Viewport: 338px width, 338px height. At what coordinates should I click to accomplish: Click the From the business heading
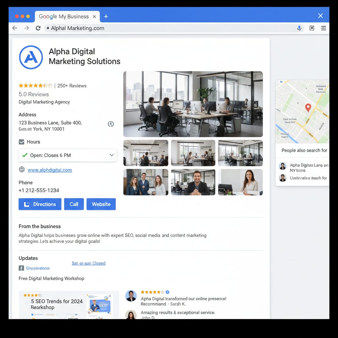40,226
